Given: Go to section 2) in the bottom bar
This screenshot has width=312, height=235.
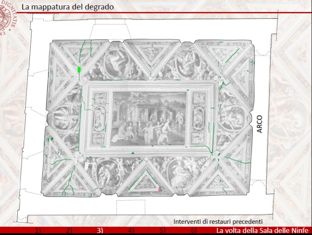Looking at the screenshot, I should (69, 231).
